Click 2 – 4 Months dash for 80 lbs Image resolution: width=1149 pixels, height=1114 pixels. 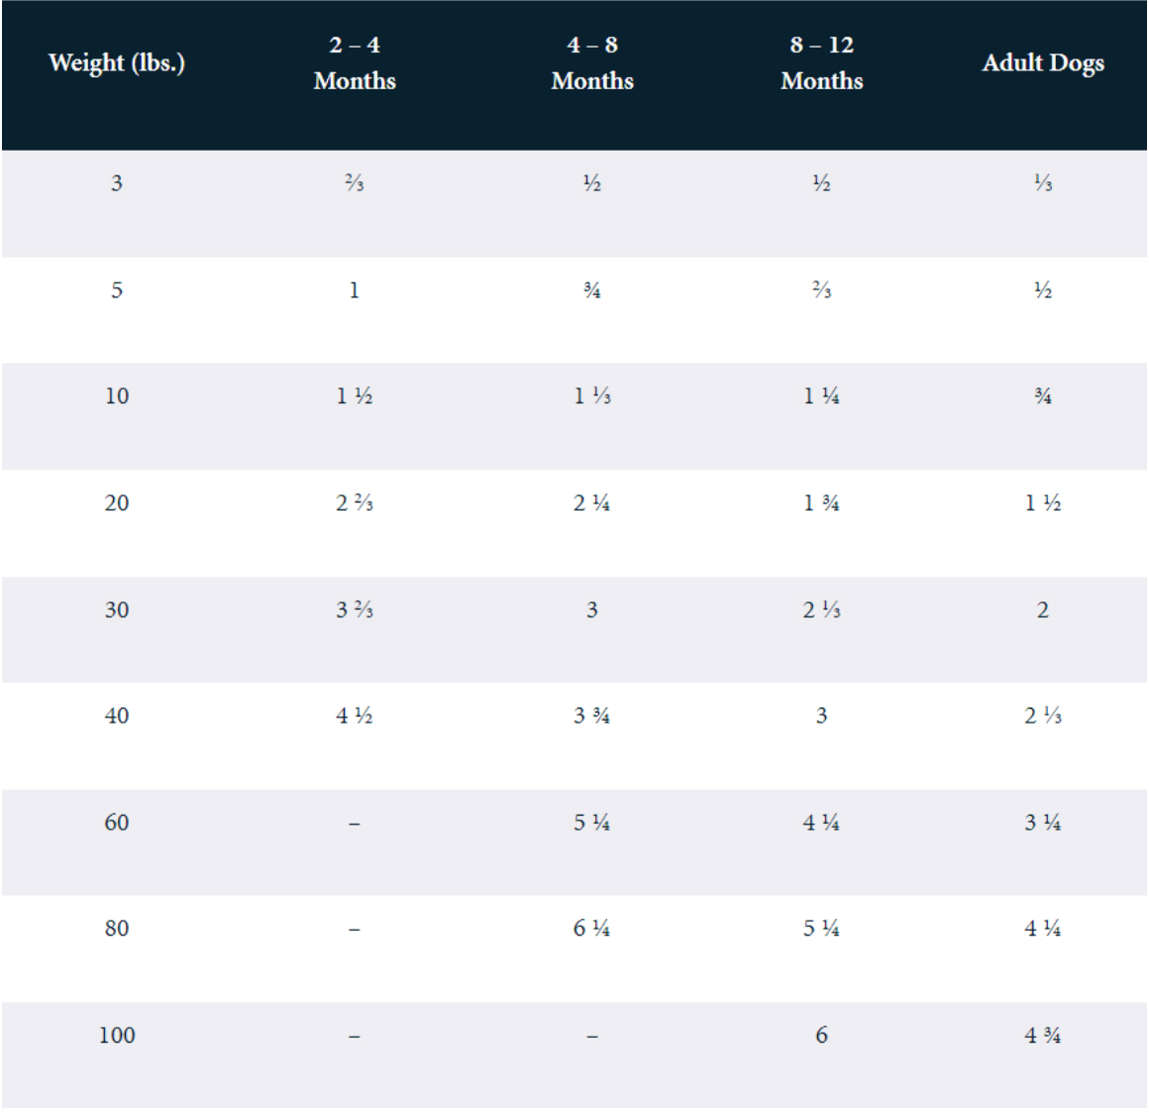(355, 930)
